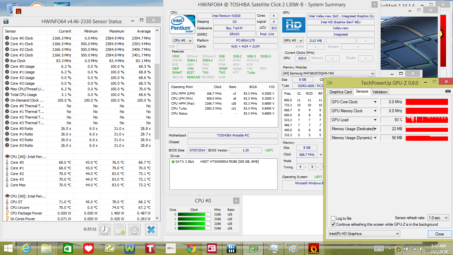Open the GPU Memory Clock sensor dropdown

tap(375, 111)
